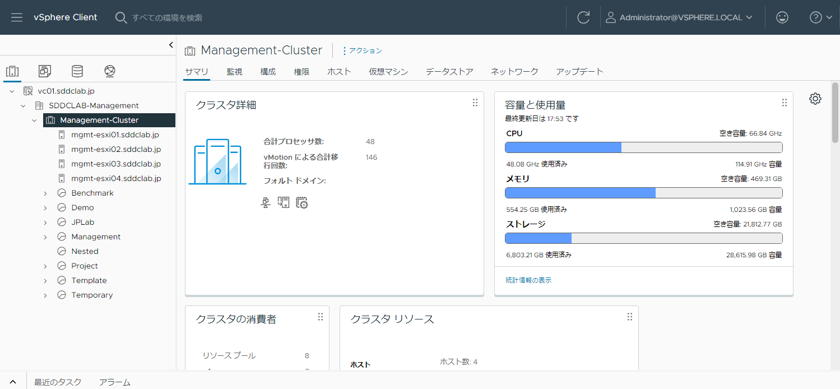Open the アラーム panel tab

115,382
